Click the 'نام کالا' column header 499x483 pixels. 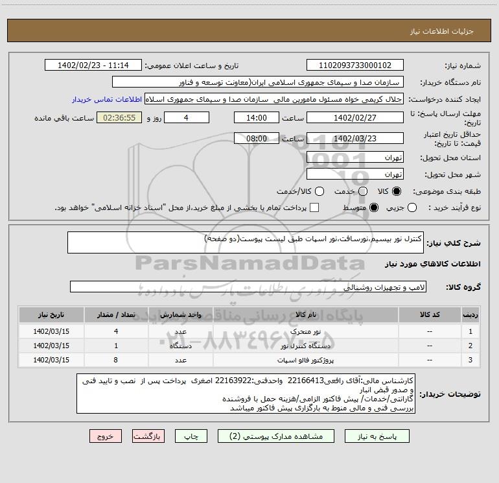click(x=305, y=315)
